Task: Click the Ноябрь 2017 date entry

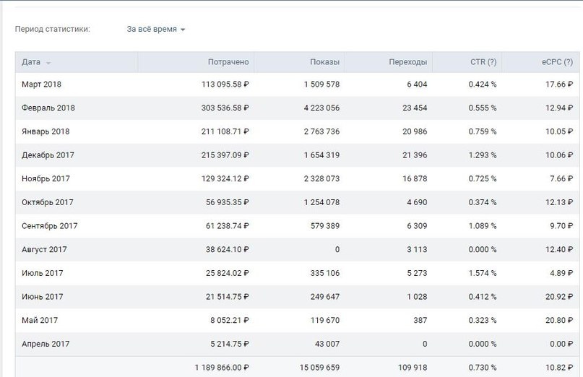Action: tap(46, 179)
